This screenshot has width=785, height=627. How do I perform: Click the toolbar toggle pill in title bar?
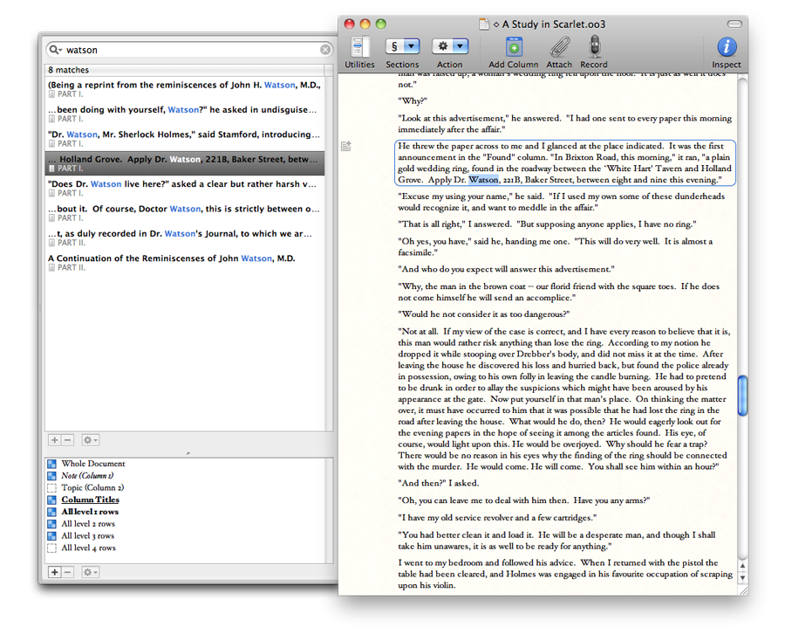click(x=734, y=24)
